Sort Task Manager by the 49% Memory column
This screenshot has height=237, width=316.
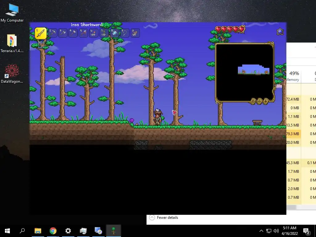pos(294,76)
